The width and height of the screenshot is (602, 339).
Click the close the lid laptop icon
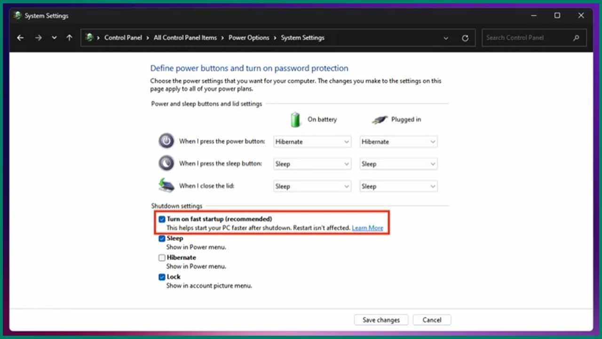pos(166,185)
